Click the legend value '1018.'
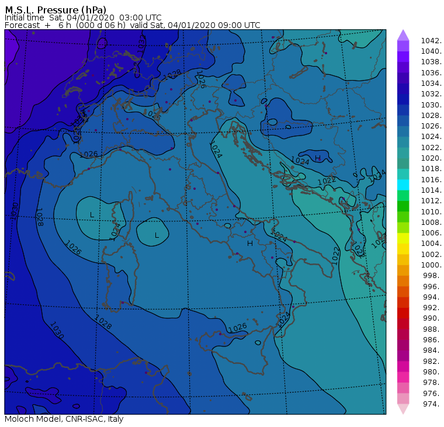The width and height of the screenshot is (444, 427). 431,169
